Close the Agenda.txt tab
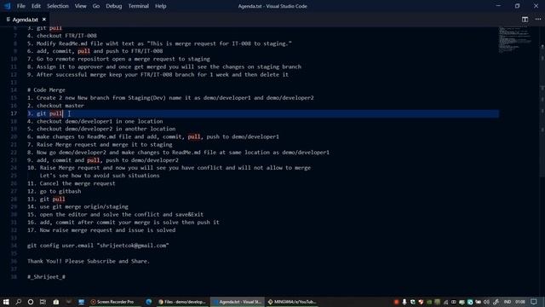 click(x=43, y=20)
